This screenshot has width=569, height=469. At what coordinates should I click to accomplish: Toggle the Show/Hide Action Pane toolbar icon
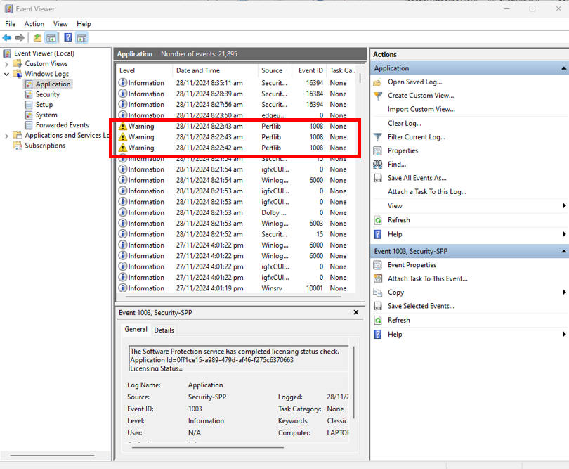tap(82, 38)
